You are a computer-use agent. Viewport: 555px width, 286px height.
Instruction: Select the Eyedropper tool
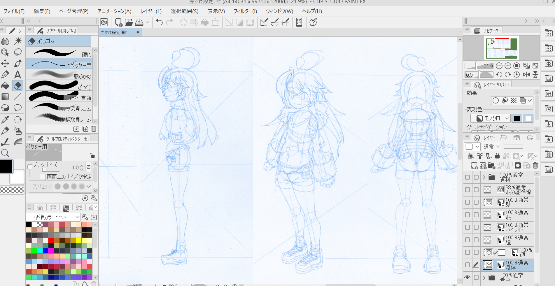[x=5, y=120]
